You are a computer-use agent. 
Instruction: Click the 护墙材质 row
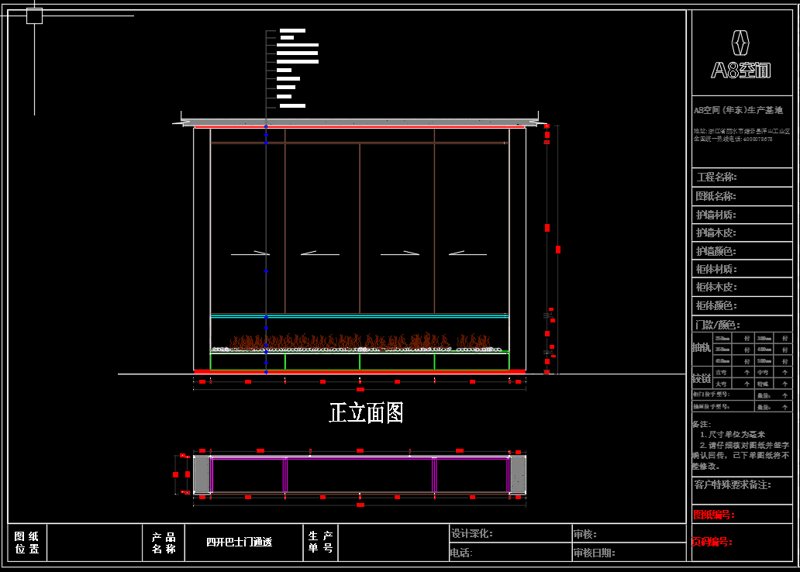pyautogui.click(x=716, y=215)
